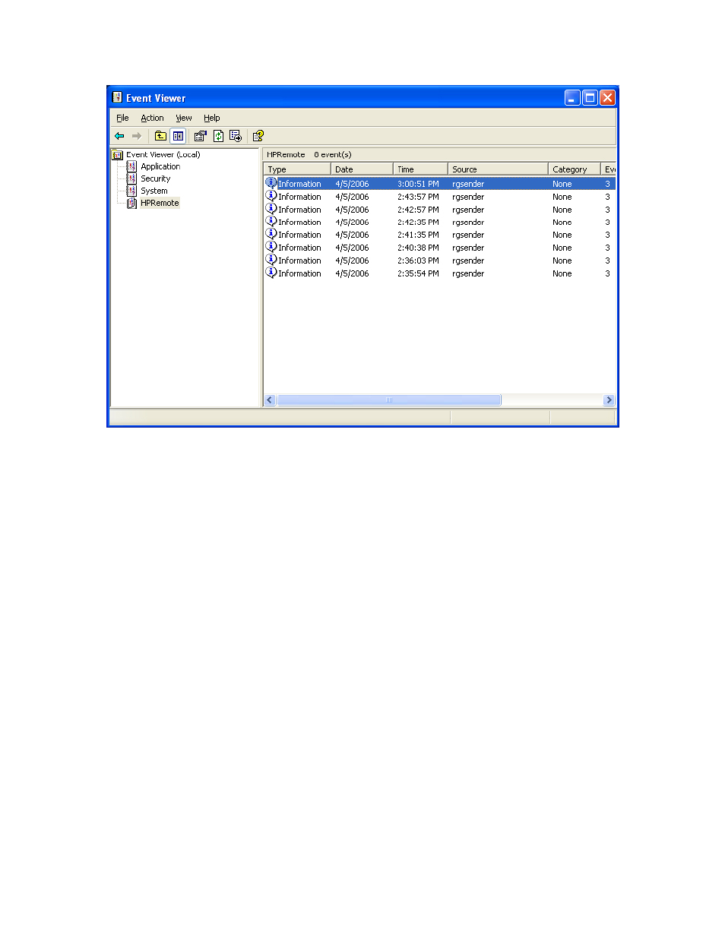Click info icon of 3:00:51 PM event
This screenshot has height=938, width=725.
[x=271, y=183]
